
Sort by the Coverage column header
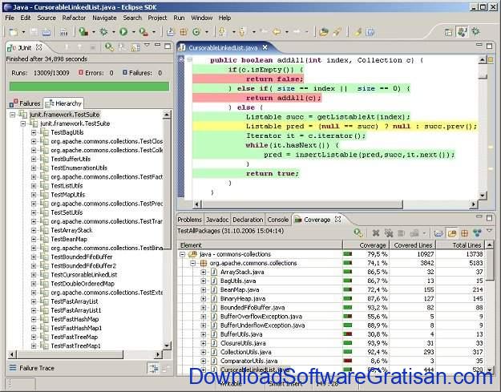click(366, 245)
